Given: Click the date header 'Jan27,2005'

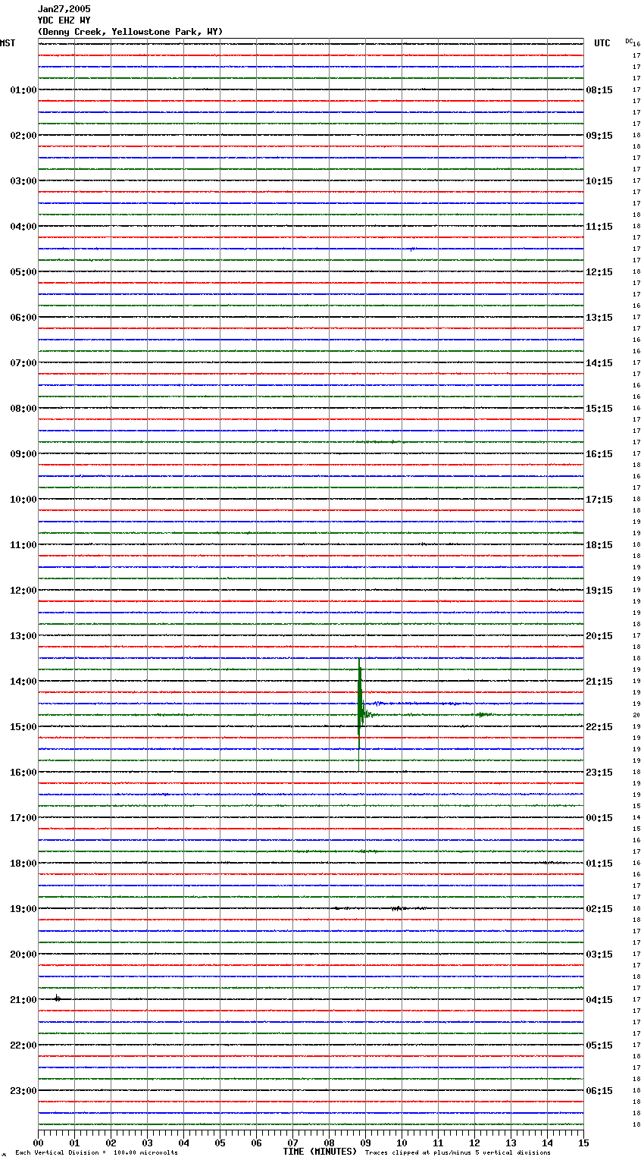Looking at the screenshot, I should (64, 9).
